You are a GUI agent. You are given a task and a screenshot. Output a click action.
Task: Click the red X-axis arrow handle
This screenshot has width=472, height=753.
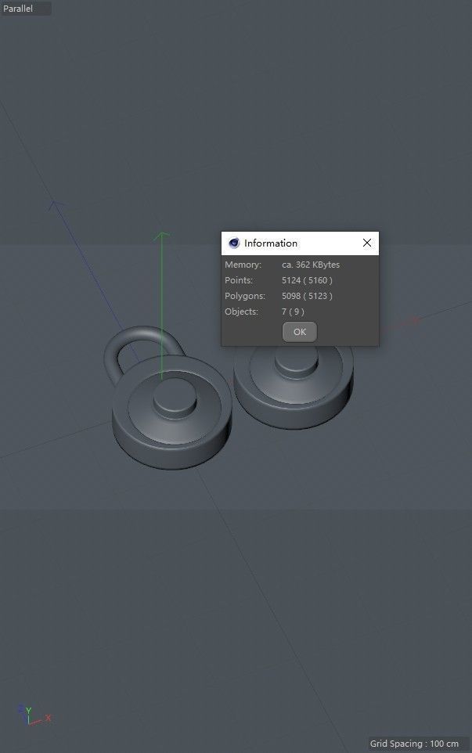tap(415, 320)
